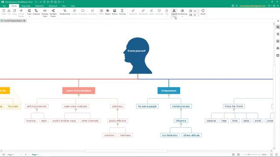
Task: Select the No same people subtopic
Action: tap(147, 106)
